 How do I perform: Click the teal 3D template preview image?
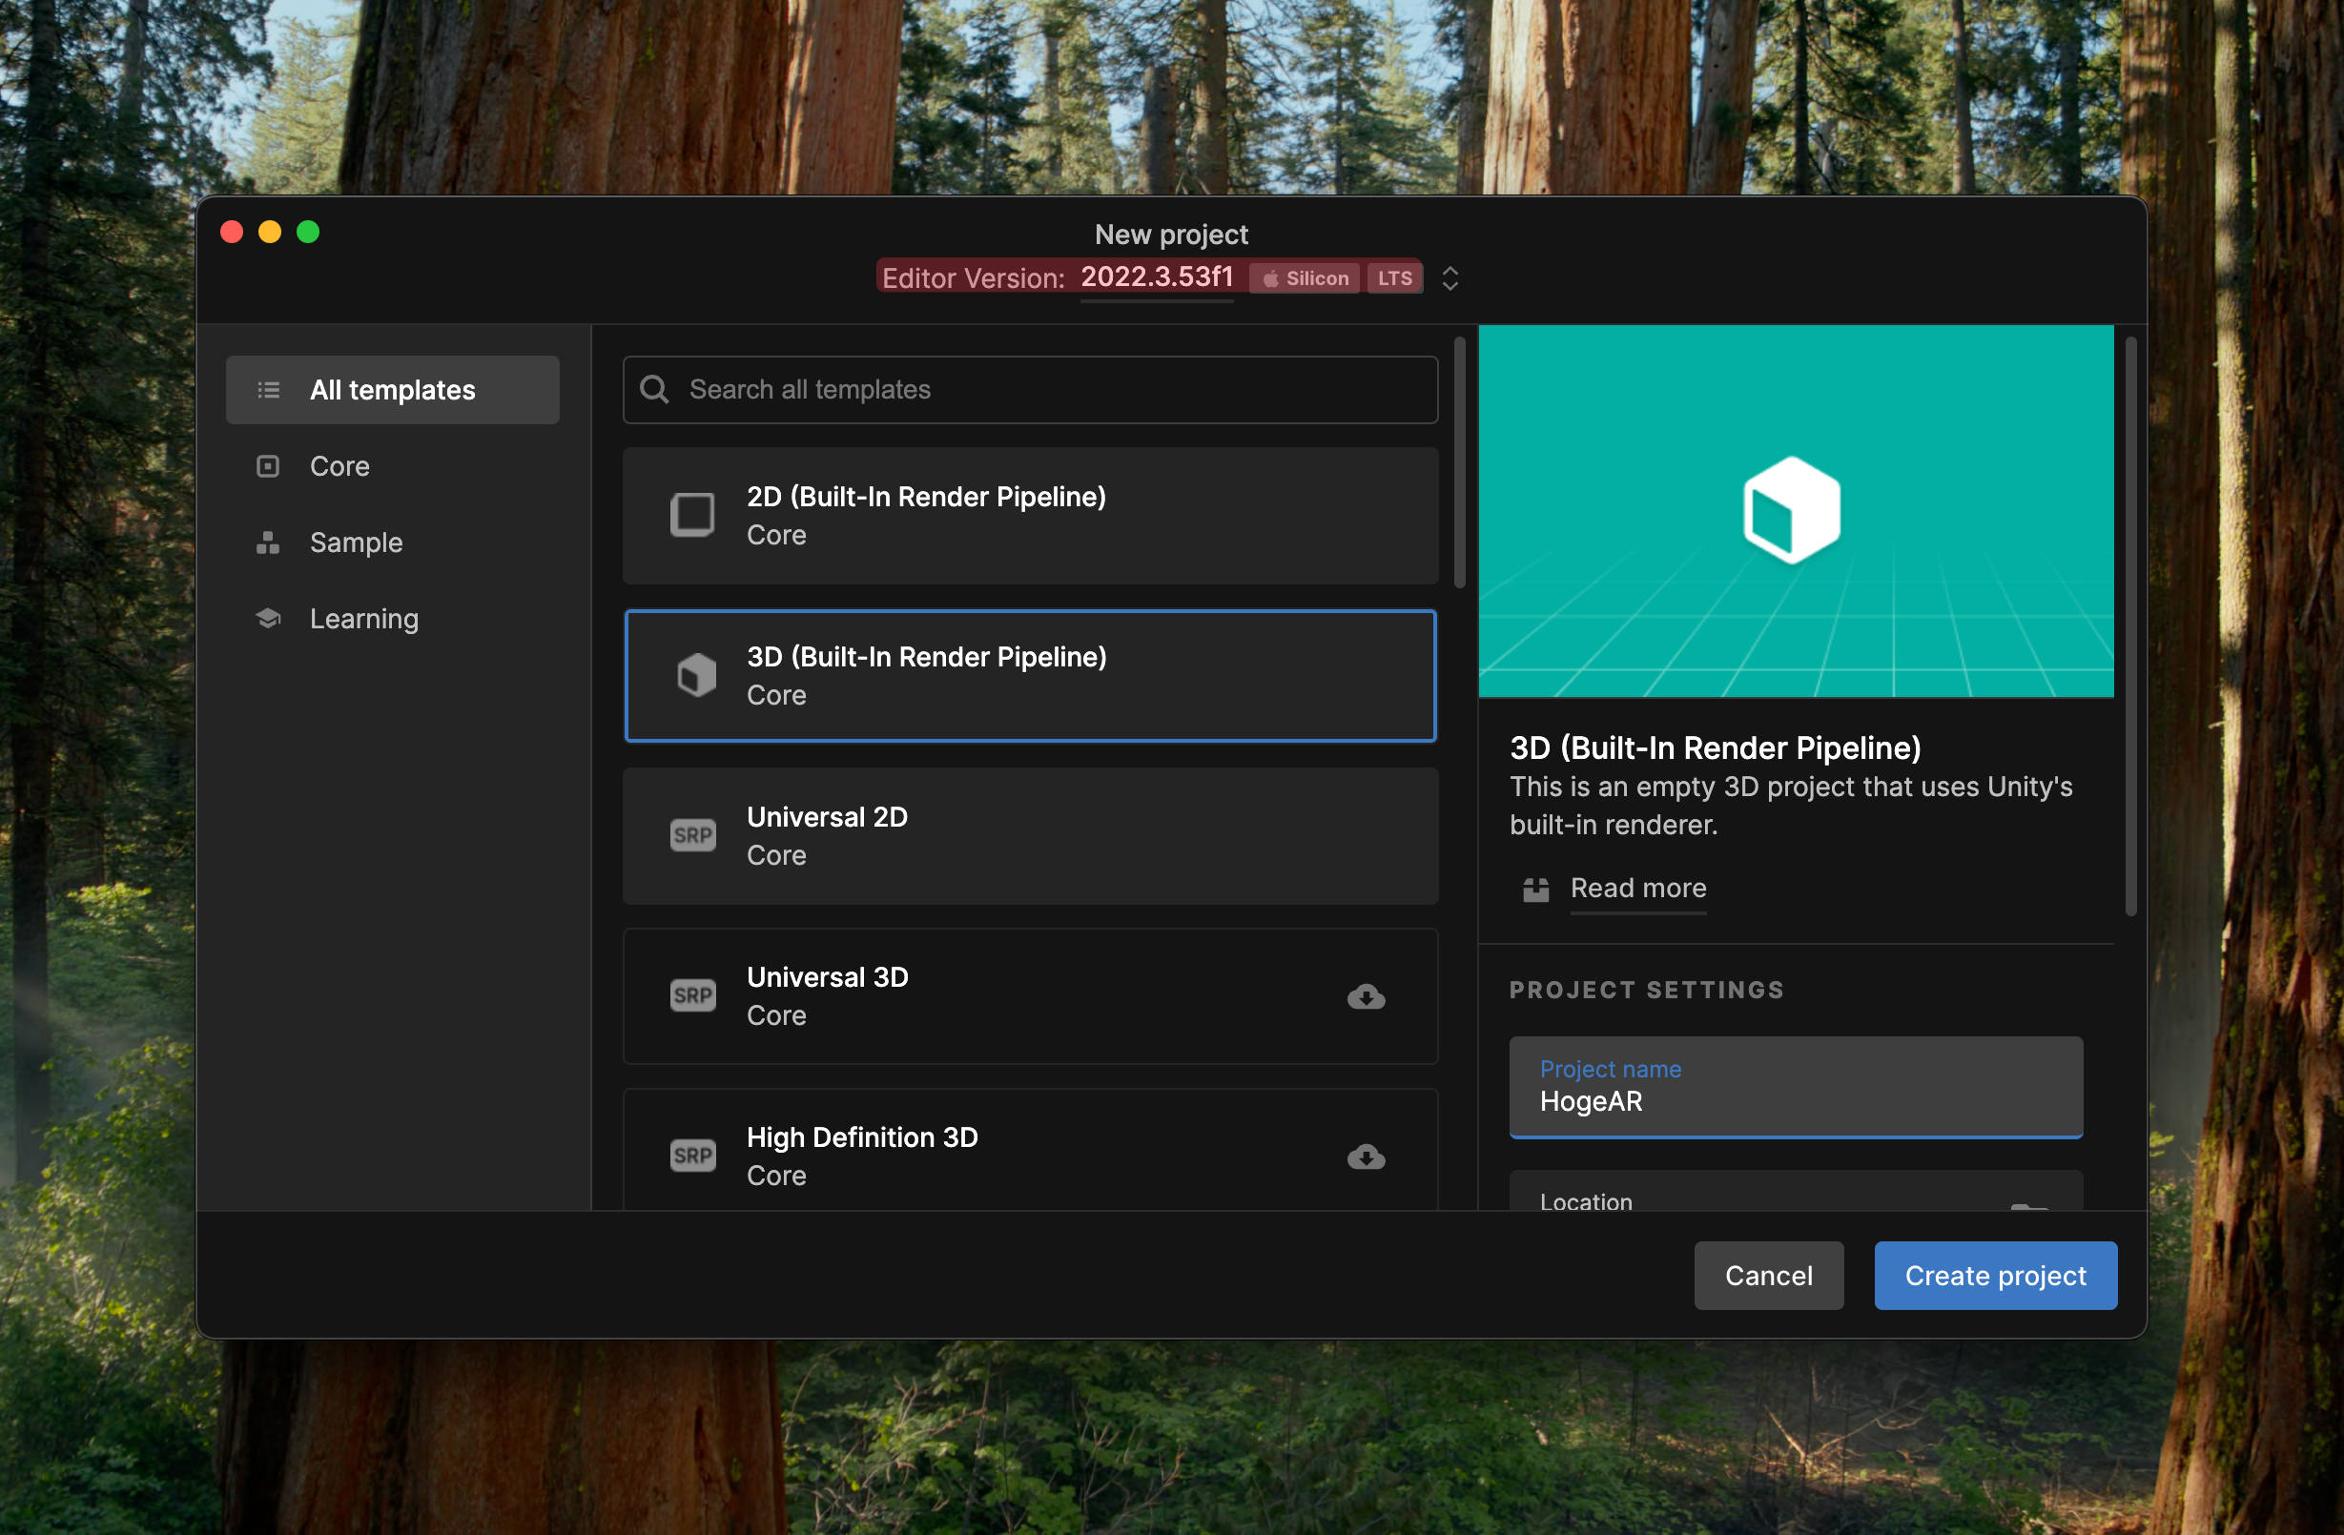[1795, 511]
